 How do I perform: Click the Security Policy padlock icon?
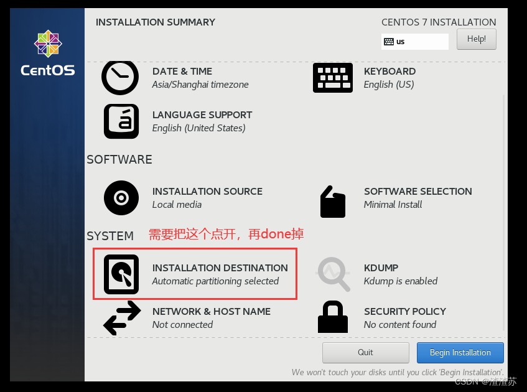(x=333, y=317)
